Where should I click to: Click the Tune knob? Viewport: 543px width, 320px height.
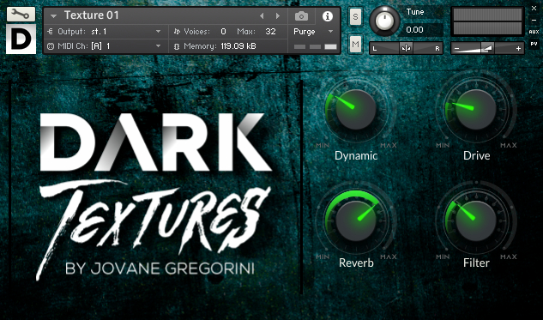click(384, 21)
